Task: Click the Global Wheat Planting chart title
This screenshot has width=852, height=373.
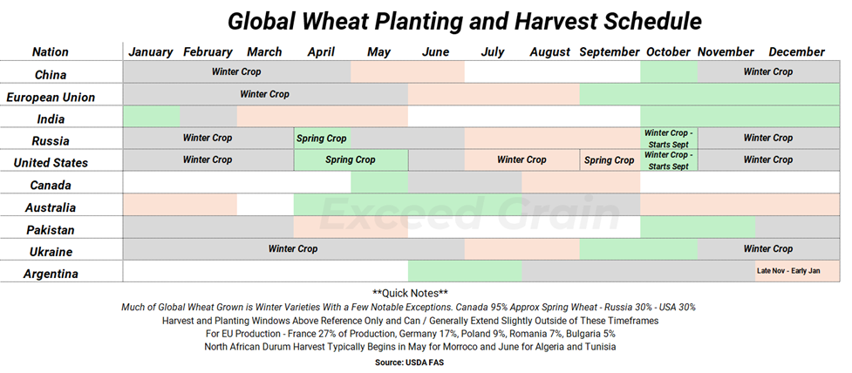Action: pos(464,20)
